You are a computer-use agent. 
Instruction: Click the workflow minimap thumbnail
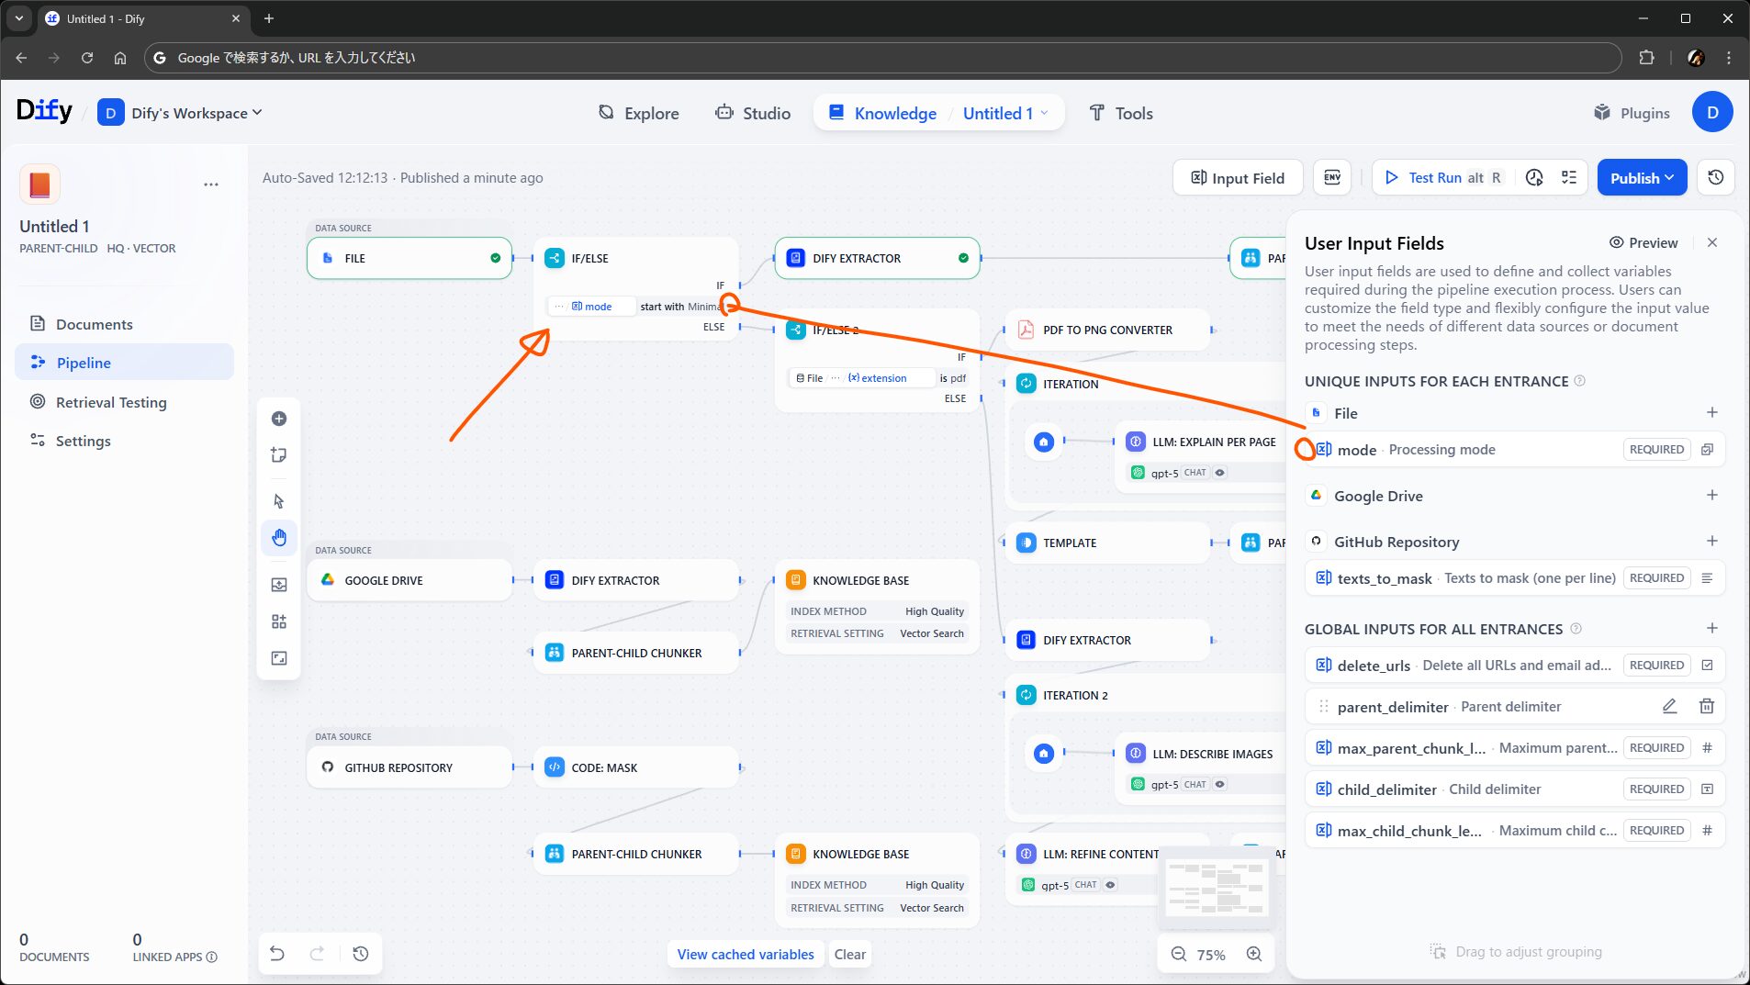(1216, 887)
